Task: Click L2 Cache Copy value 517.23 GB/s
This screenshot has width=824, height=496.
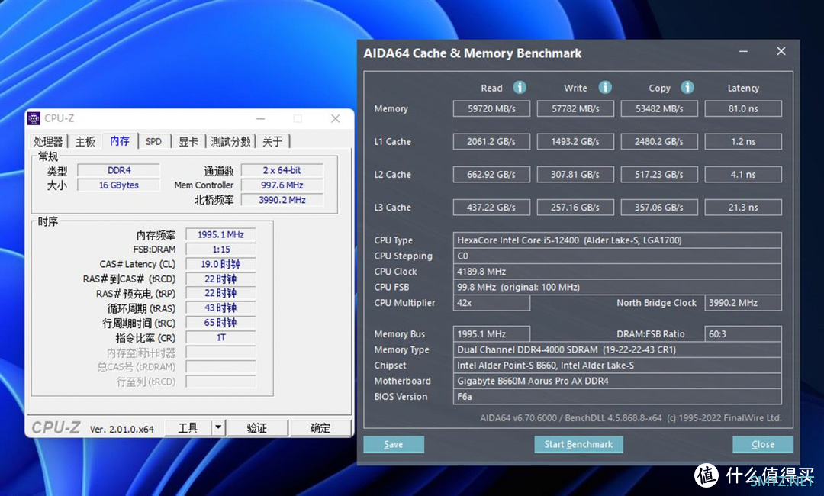Action: point(659,175)
